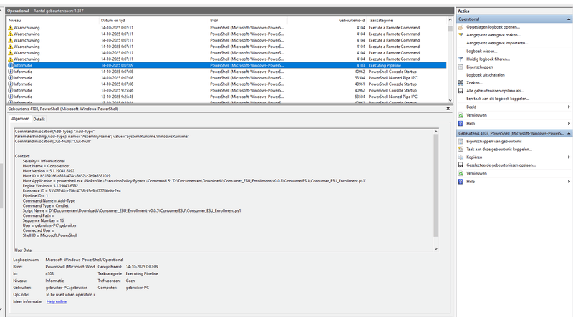Expand the Kopiëren submenu arrow
The height and width of the screenshot is (317, 573).
pos(569,157)
